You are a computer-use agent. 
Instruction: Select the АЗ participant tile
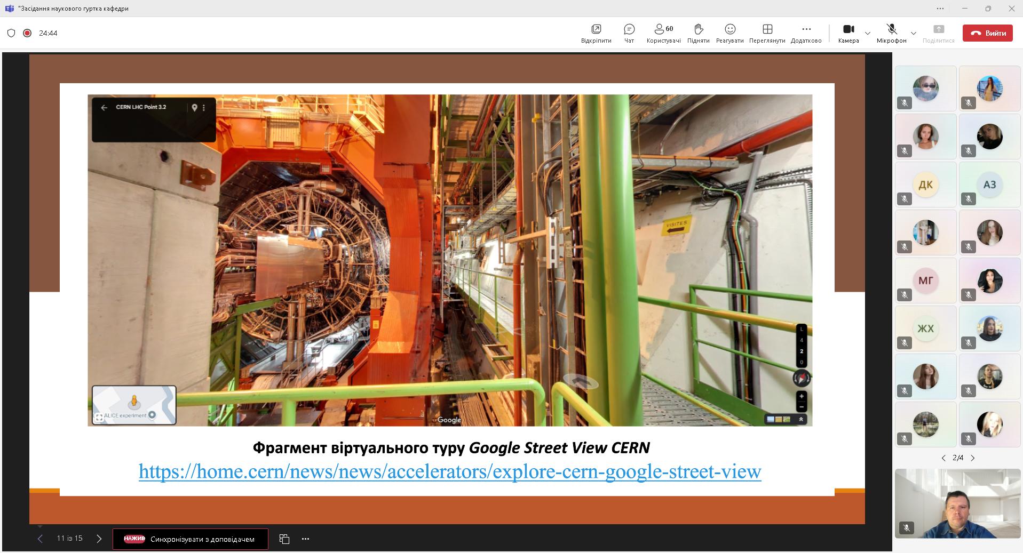[990, 185]
